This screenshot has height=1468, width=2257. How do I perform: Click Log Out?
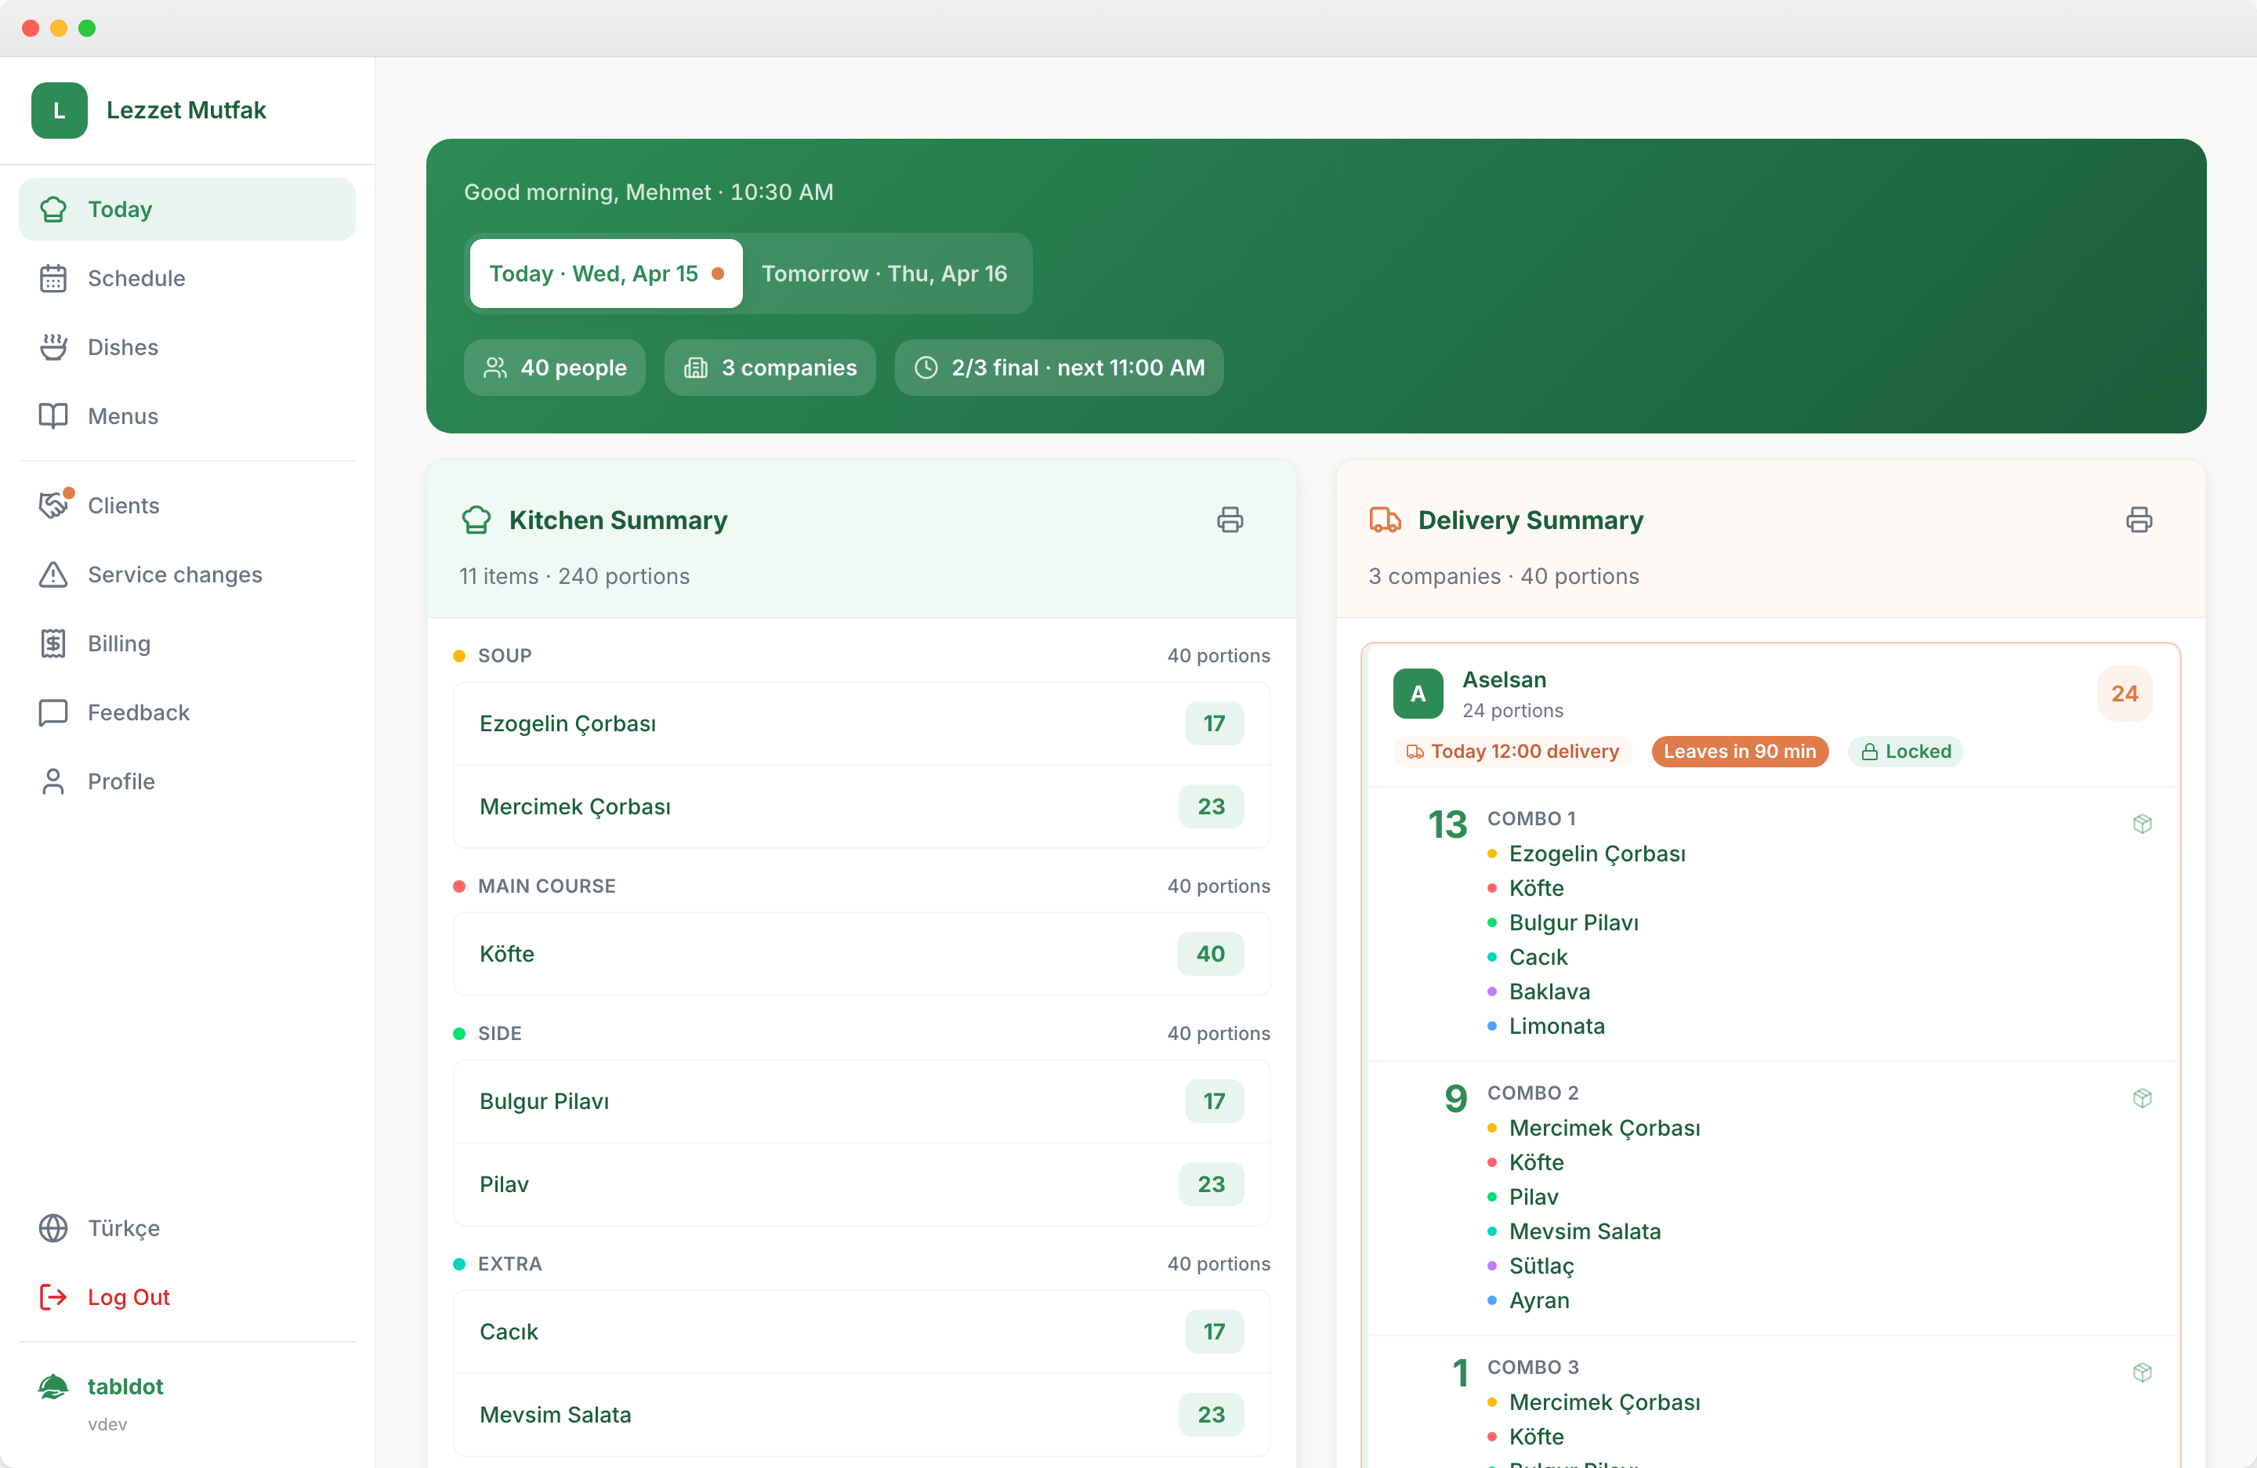[x=187, y=1297]
